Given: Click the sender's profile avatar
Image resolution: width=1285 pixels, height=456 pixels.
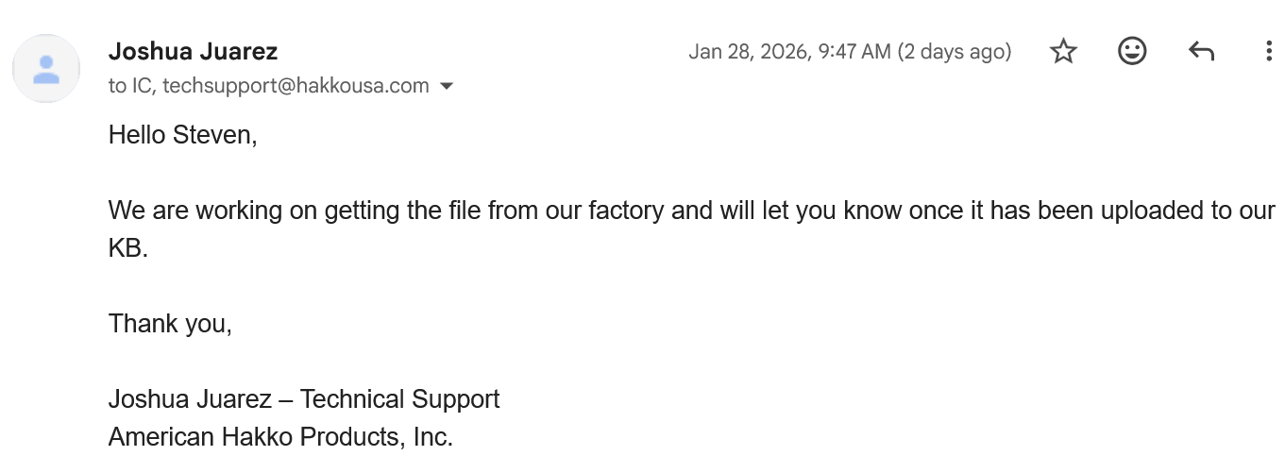Looking at the screenshot, I should (45, 68).
